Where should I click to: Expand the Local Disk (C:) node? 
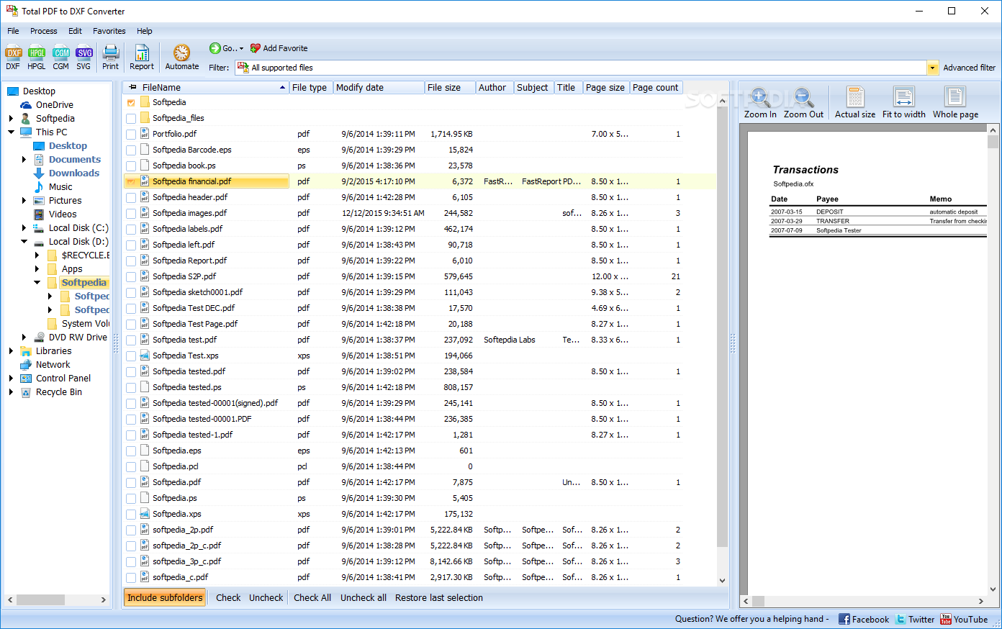pyautogui.click(x=24, y=228)
